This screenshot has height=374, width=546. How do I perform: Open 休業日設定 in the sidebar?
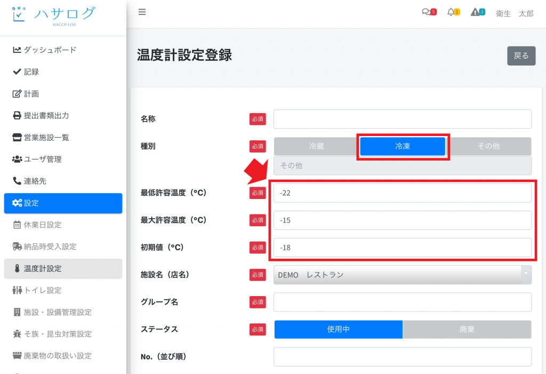point(43,225)
